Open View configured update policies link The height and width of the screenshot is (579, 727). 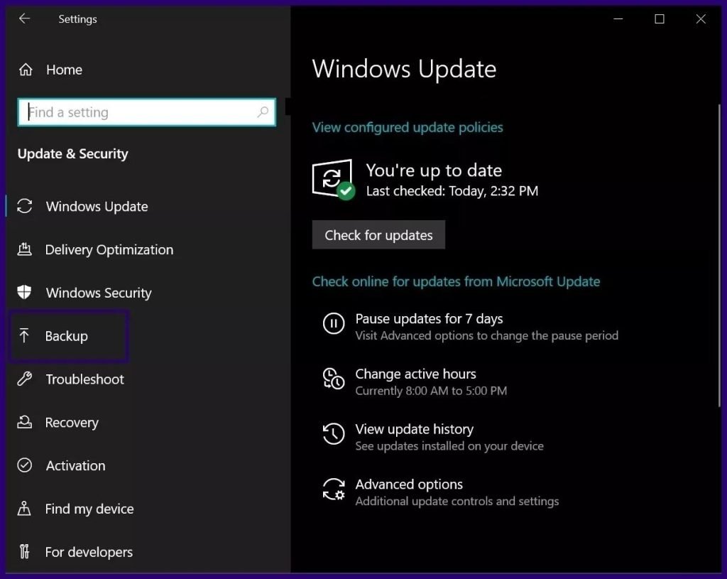click(x=408, y=127)
